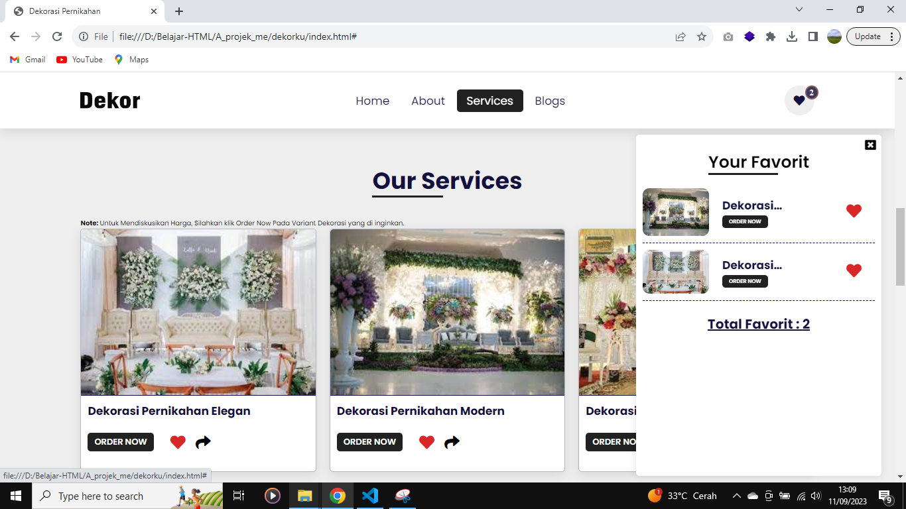
Task: Go to the About nav link
Action: tap(428, 101)
